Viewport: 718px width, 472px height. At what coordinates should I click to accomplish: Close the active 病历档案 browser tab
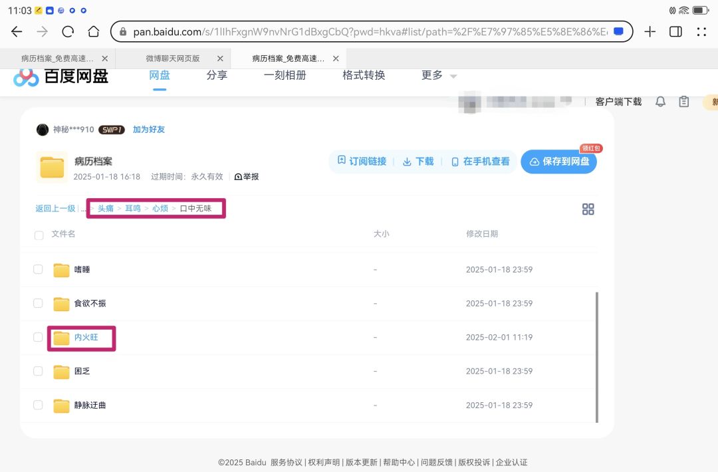[x=336, y=59]
